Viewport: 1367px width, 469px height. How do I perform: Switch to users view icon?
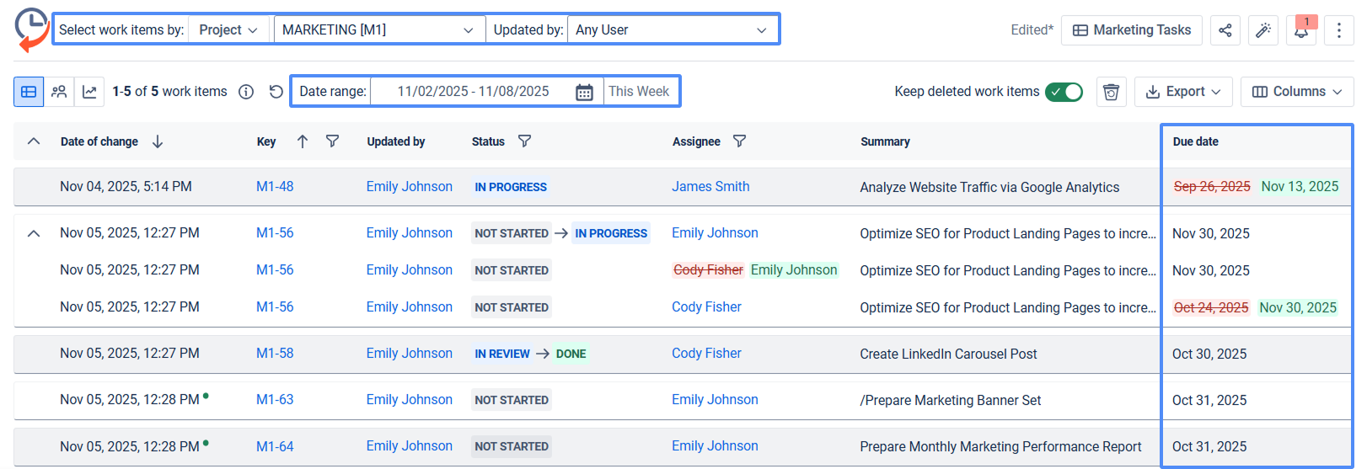[59, 92]
